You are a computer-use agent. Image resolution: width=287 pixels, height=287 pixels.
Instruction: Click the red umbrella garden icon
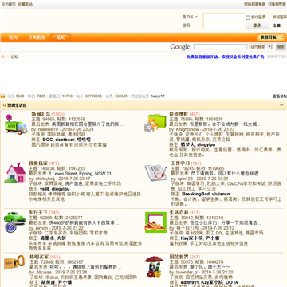pyautogui.click(x=154, y=267)
